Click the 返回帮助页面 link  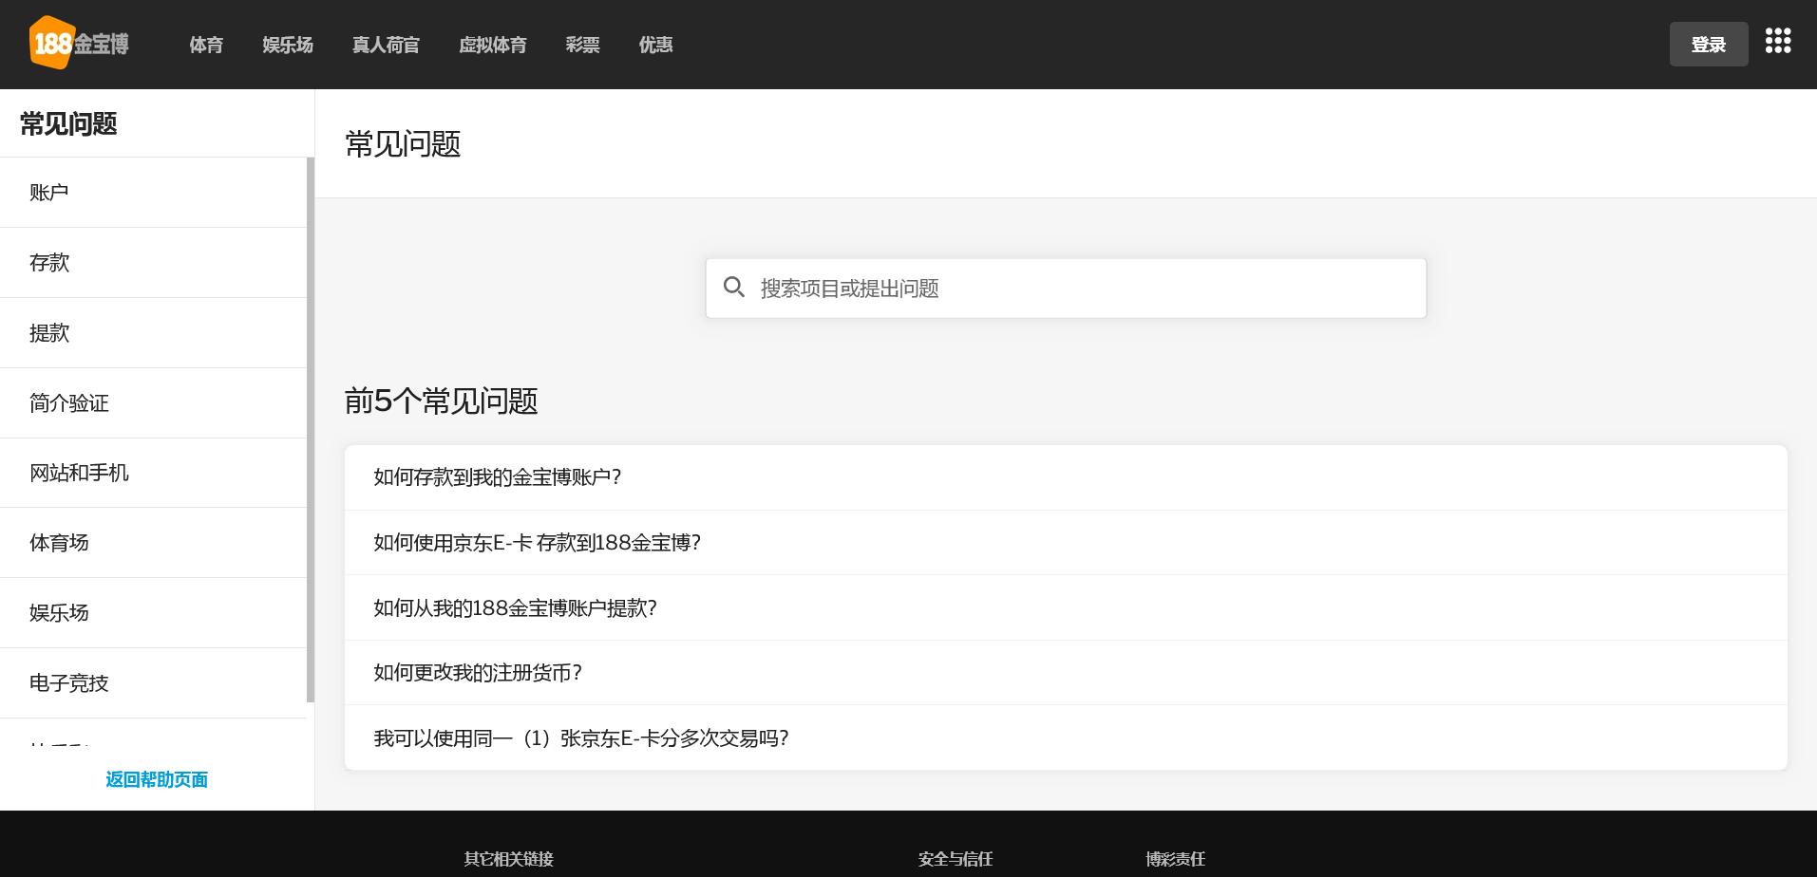pyautogui.click(x=157, y=779)
